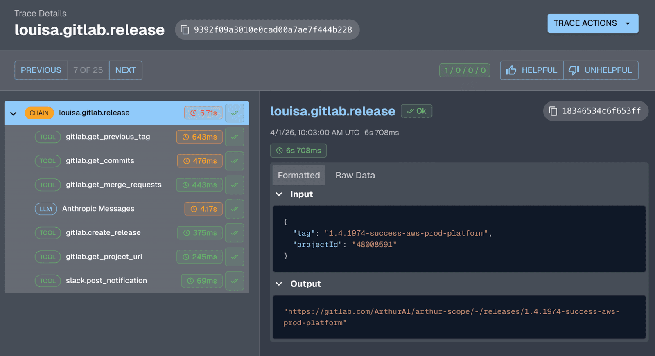Copy the trace ID in the header
Screen dimensions: 655x356
point(185,30)
